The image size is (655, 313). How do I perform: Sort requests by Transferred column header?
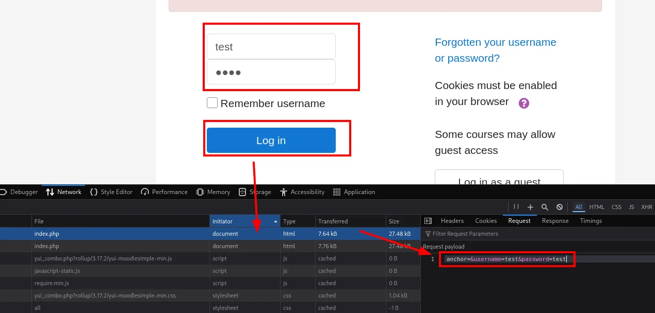(350, 221)
